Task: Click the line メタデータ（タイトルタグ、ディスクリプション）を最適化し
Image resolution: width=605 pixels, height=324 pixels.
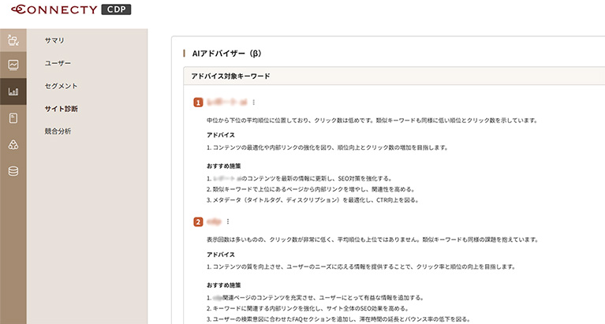Action: point(312,200)
